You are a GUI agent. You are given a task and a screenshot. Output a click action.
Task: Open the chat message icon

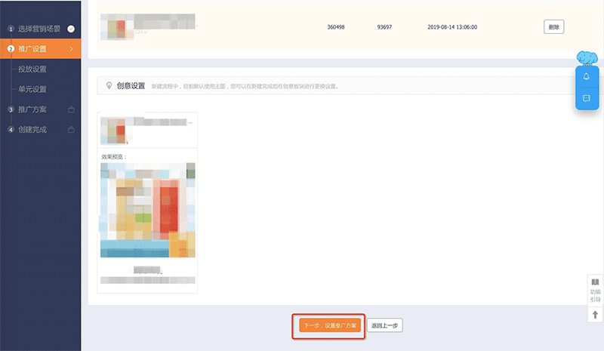click(x=587, y=99)
